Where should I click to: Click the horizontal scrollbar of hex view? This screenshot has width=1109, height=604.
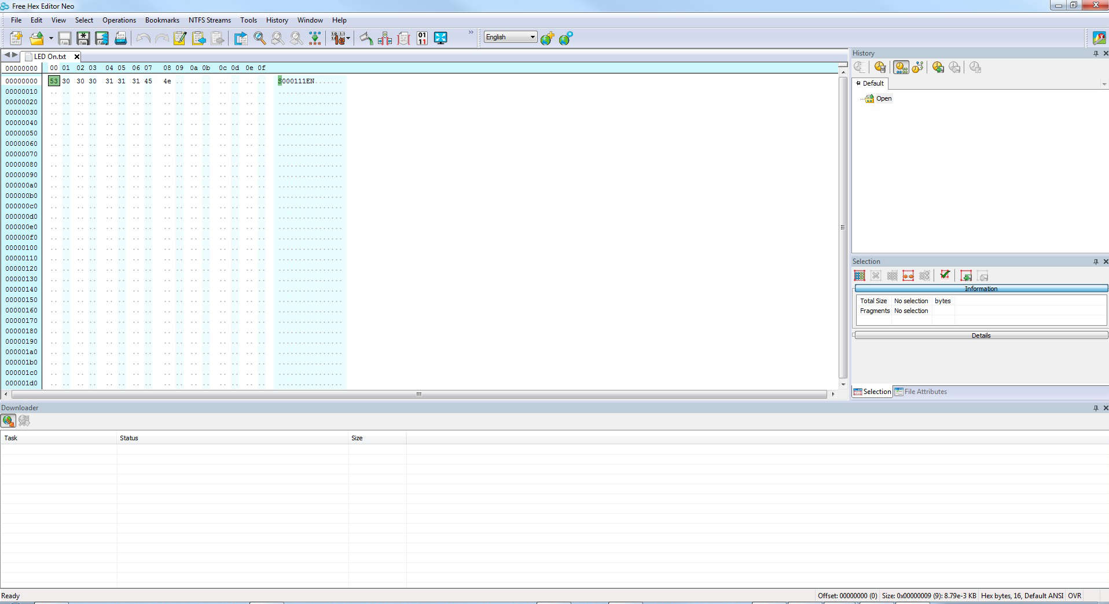pyautogui.click(x=418, y=394)
